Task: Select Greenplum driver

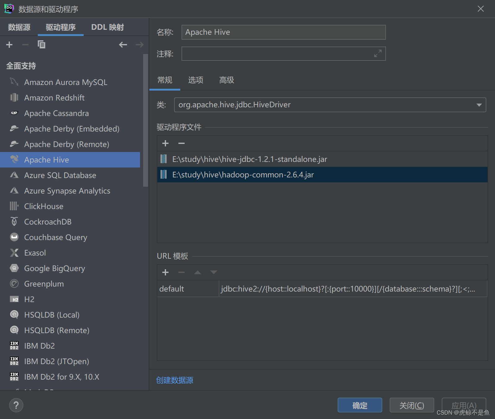Action: pyautogui.click(x=70, y=284)
